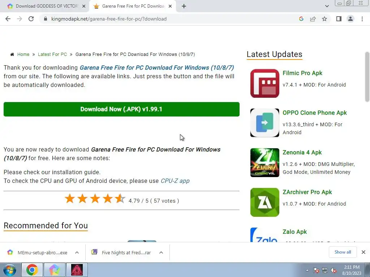The width and height of the screenshot is (370, 277).
Task: Open the ZArchiver Pro Apk link
Action: pos(307,192)
